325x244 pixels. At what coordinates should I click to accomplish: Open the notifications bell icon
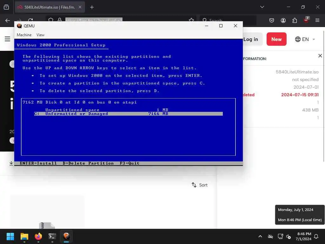point(316,236)
